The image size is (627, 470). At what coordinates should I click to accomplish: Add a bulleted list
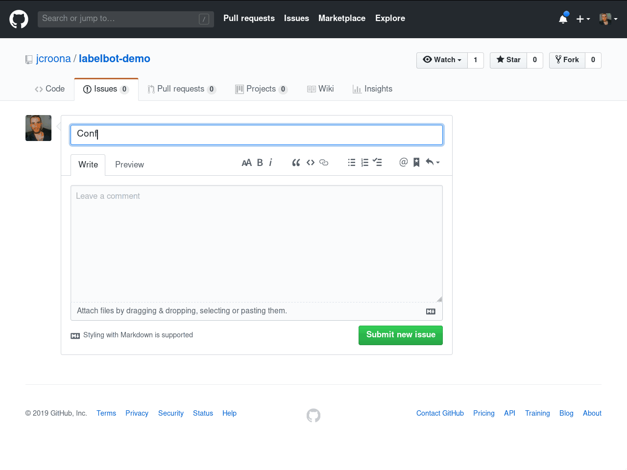[x=352, y=163]
